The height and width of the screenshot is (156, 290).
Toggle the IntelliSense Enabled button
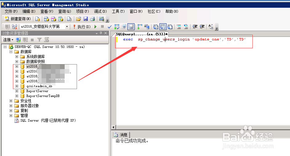[x=131, y=27]
